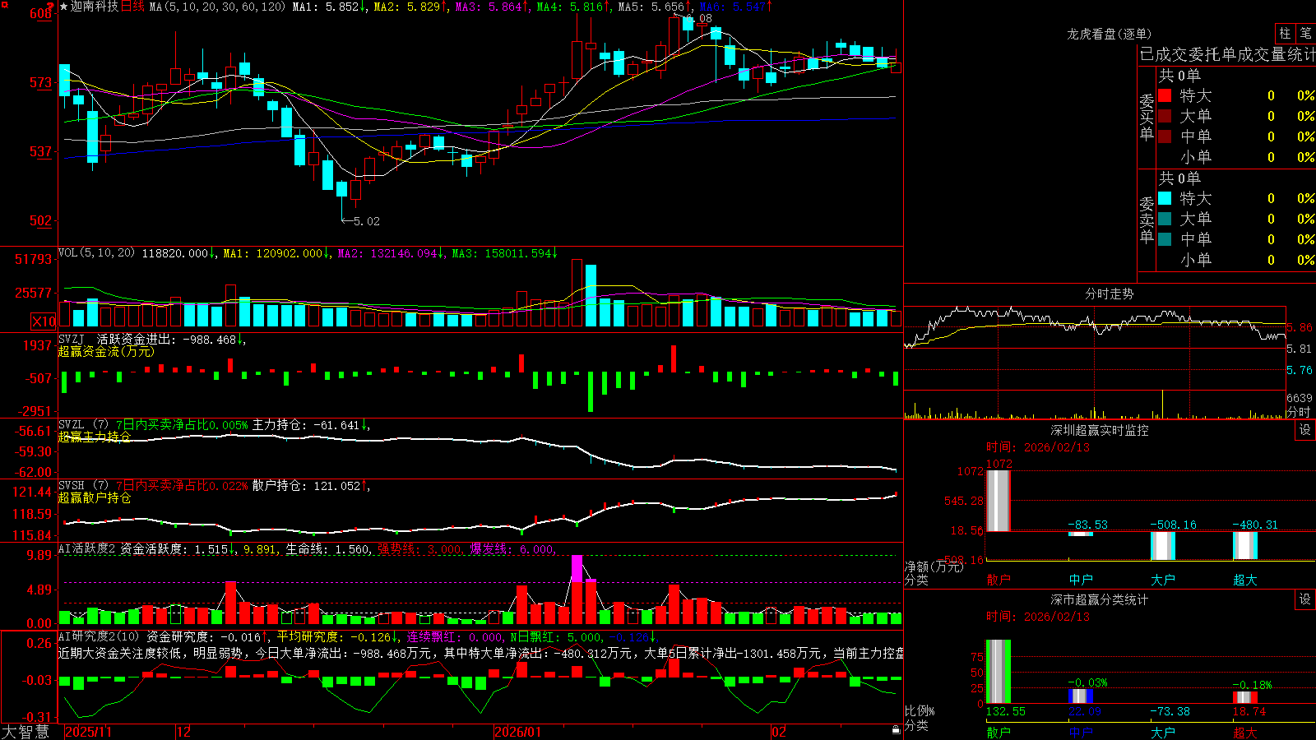
Task: Click the 深圳超赢实时监控 panel title
Action: coord(1100,430)
